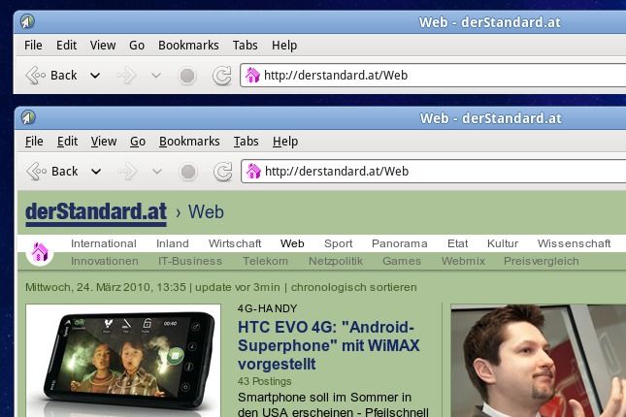This screenshot has height=417, width=626.
Task: Click Forward arrow in front window
Action: click(x=127, y=172)
